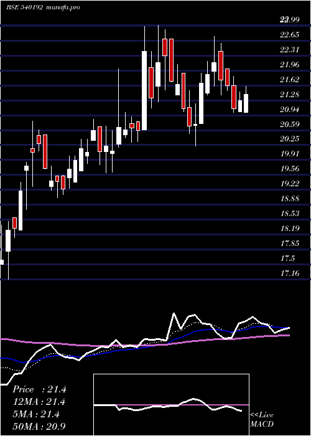
Task: Click the 20.25 price axis label
Action: click(x=290, y=139)
